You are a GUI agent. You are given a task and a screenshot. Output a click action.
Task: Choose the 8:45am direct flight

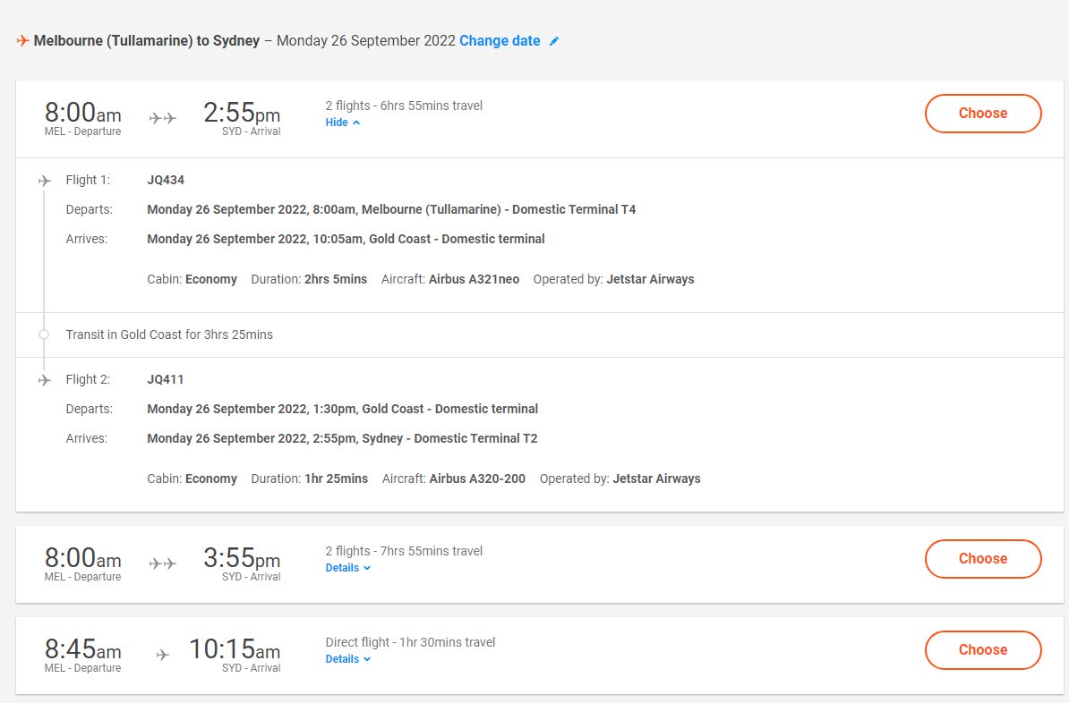pos(983,650)
